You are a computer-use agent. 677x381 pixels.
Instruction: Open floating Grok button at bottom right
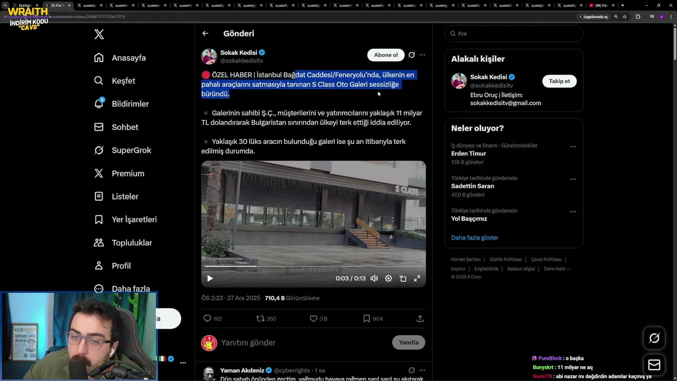(x=654, y=338)
